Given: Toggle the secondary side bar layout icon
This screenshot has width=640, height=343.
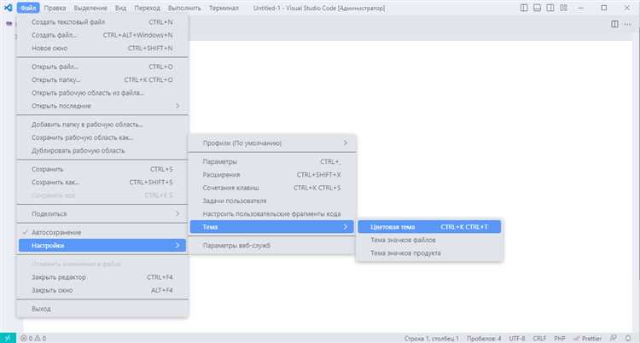Looking at the screenshot, I should coord(550,8).
